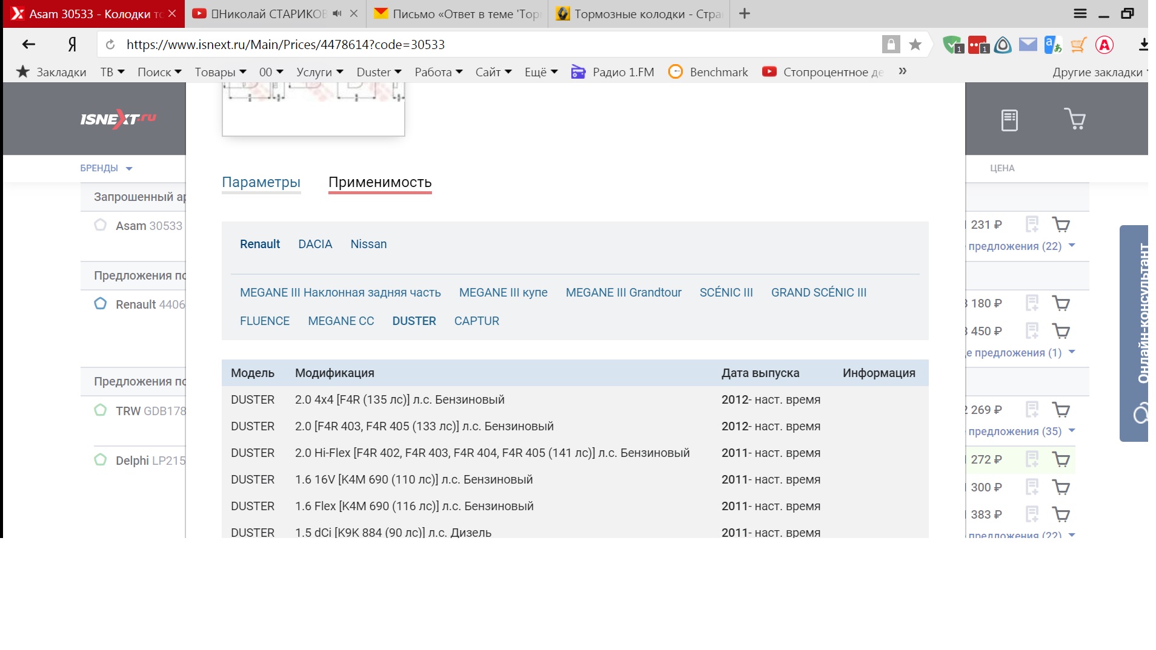Choose the SCÉNIC III model

(x=726, y=292)
